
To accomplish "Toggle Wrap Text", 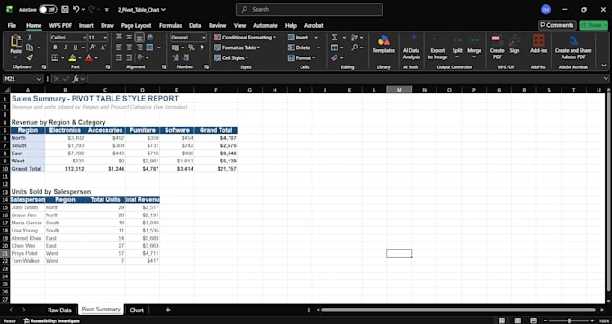I will click(150, 38).
